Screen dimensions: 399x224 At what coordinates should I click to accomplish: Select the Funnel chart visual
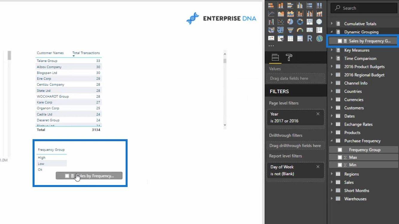pos(290,30)
